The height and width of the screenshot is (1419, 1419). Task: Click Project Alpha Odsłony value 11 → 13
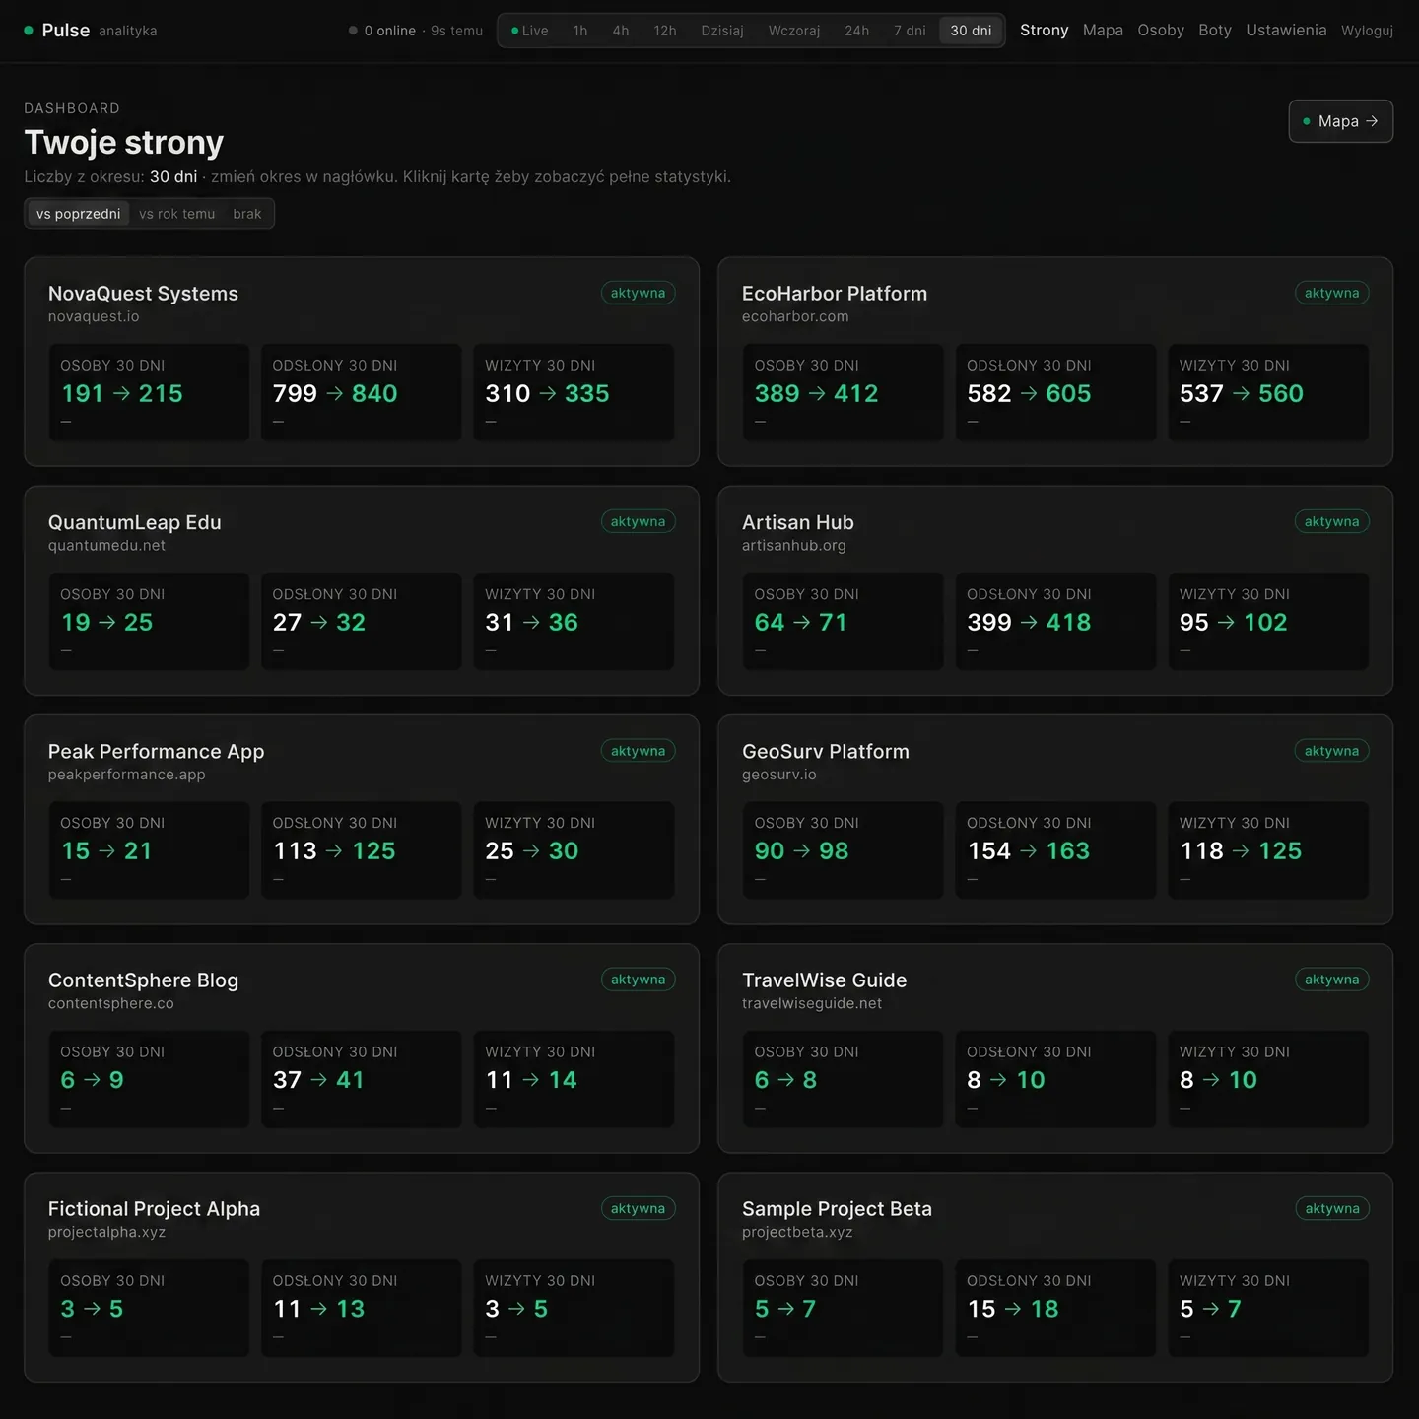point(318,1309)
